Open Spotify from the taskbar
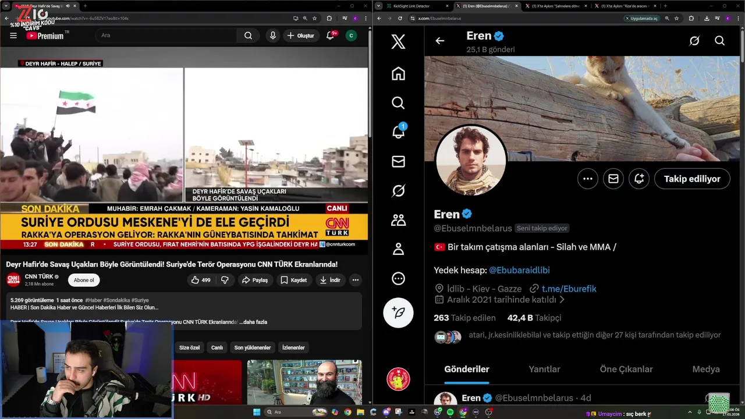 (450, 412)
